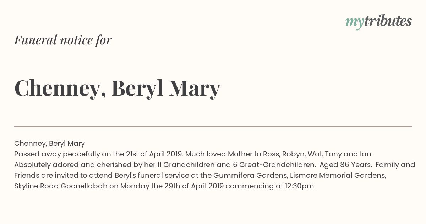This screenshot has height=224, width=426.
Task: Click the "Aged 86 Years" text
Action: point(345,165)
